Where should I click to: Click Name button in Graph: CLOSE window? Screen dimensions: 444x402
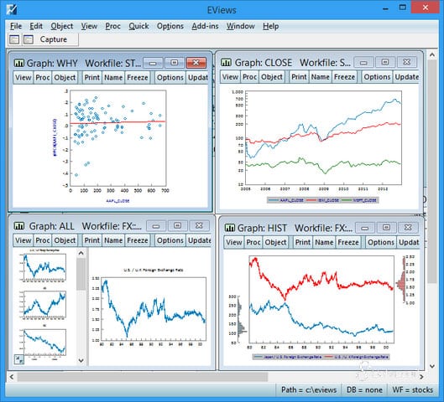click(321, 77)
